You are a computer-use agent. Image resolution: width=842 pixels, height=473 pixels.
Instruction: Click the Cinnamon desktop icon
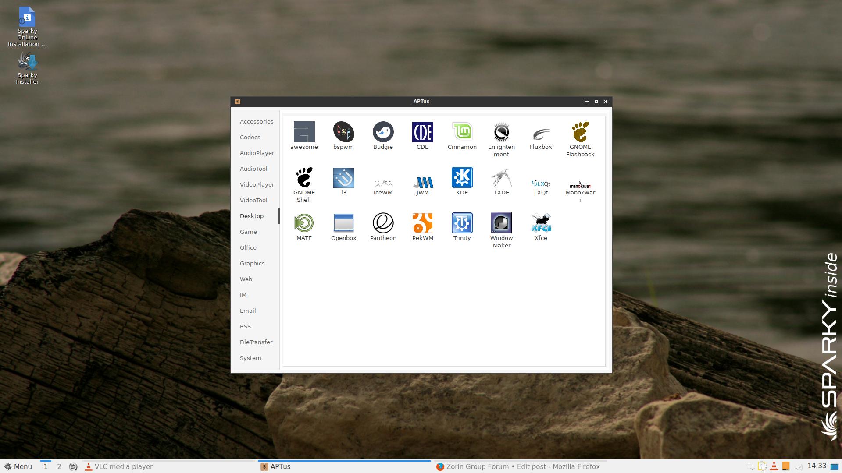[x=462, y=132]
